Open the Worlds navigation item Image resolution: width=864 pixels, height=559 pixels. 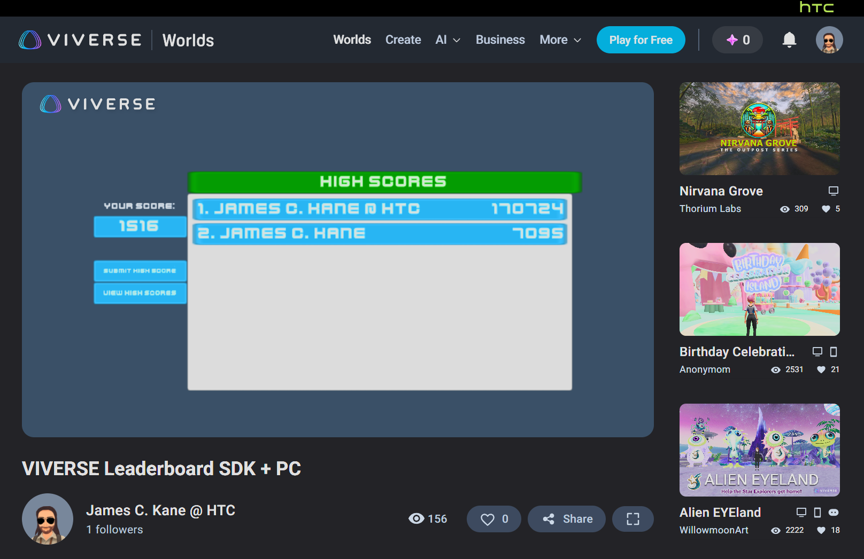[352, 40]
